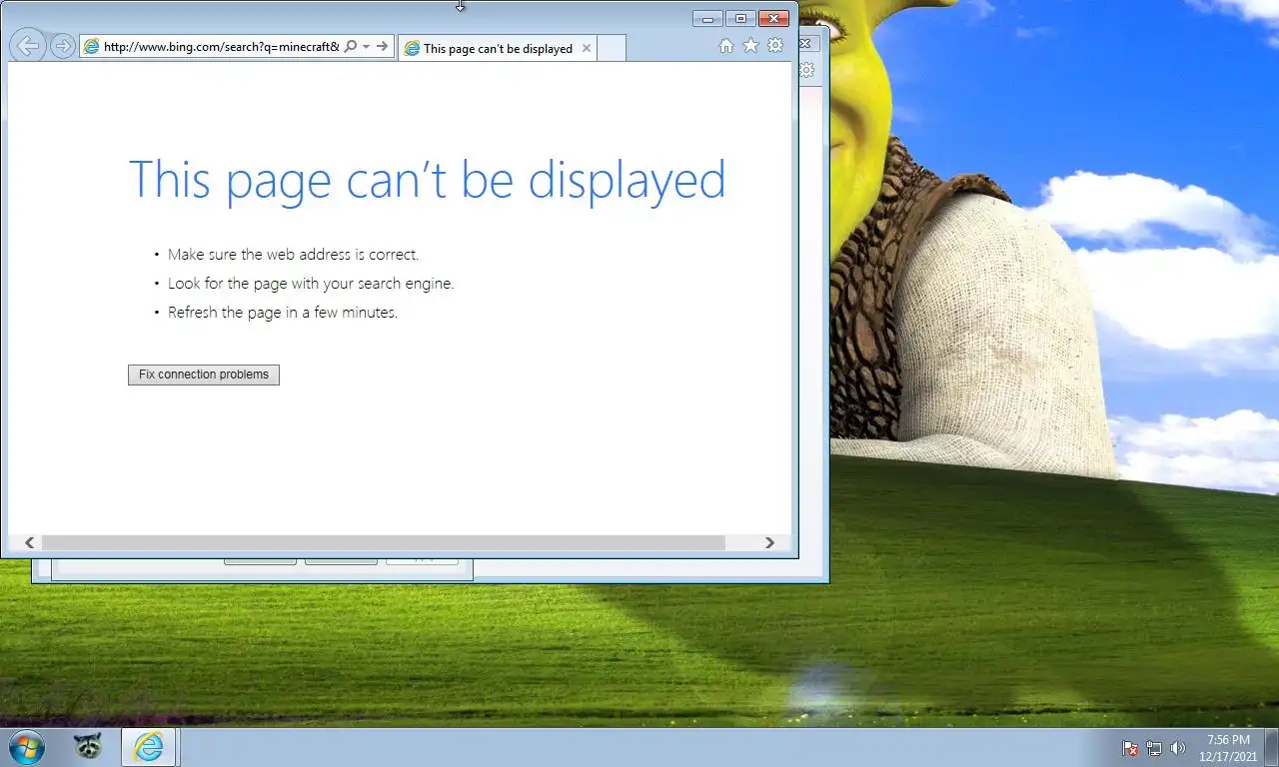The image size is (1279, 767).
Task: Open the raccoon app in the taskbar
Action: click(x=88, y=747)
